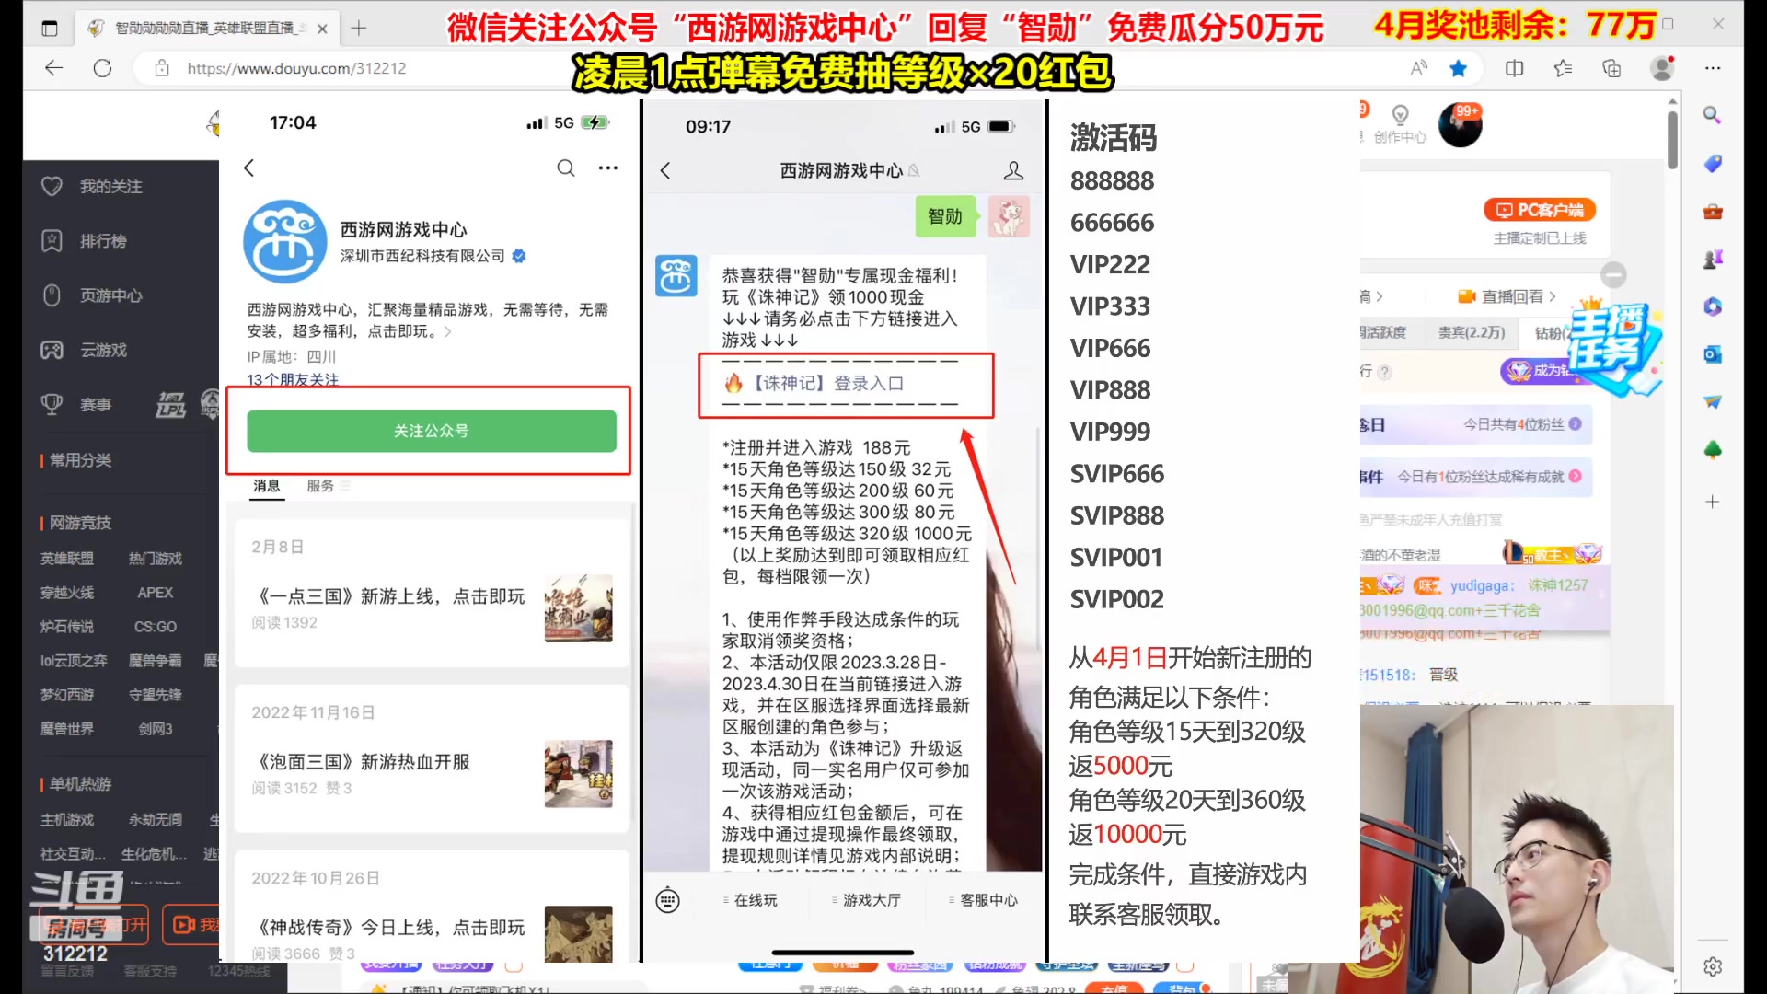Viewport: 1767px width, 994px height.
Task: Select the 穿越火线 category link
Action: coord(67,593)
